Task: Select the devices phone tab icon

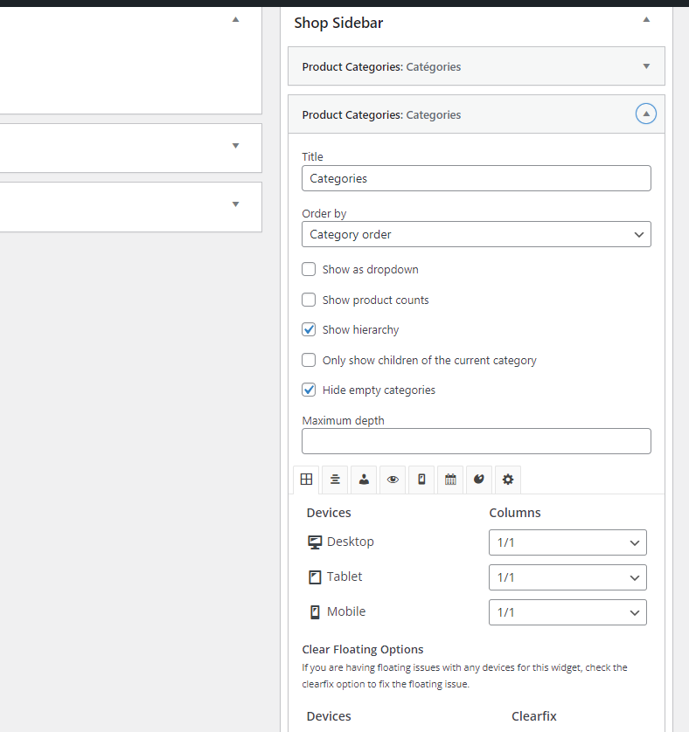Action: 421,480
